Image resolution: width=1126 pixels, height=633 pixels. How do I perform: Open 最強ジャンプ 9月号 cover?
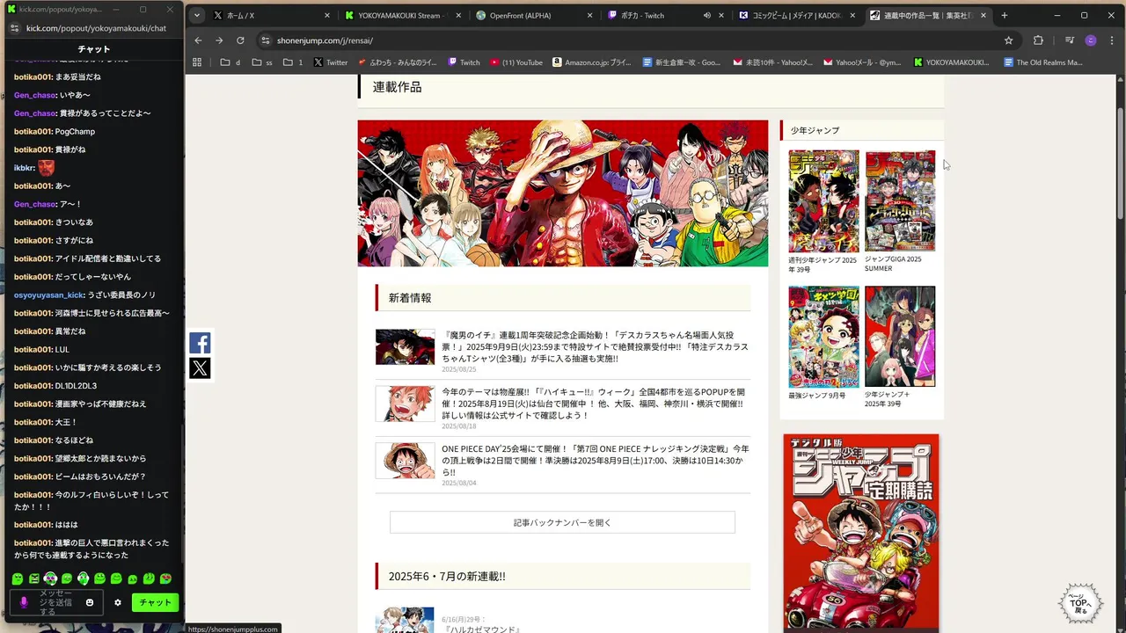pos(823,337)
